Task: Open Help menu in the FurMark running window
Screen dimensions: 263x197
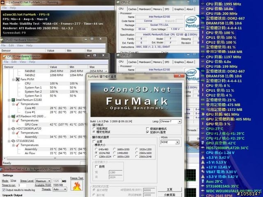Action: point(13,8)
